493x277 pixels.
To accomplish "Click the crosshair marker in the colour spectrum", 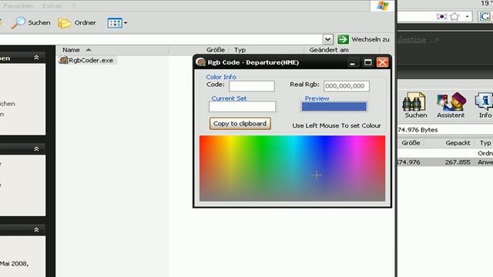I will point(317,175).
